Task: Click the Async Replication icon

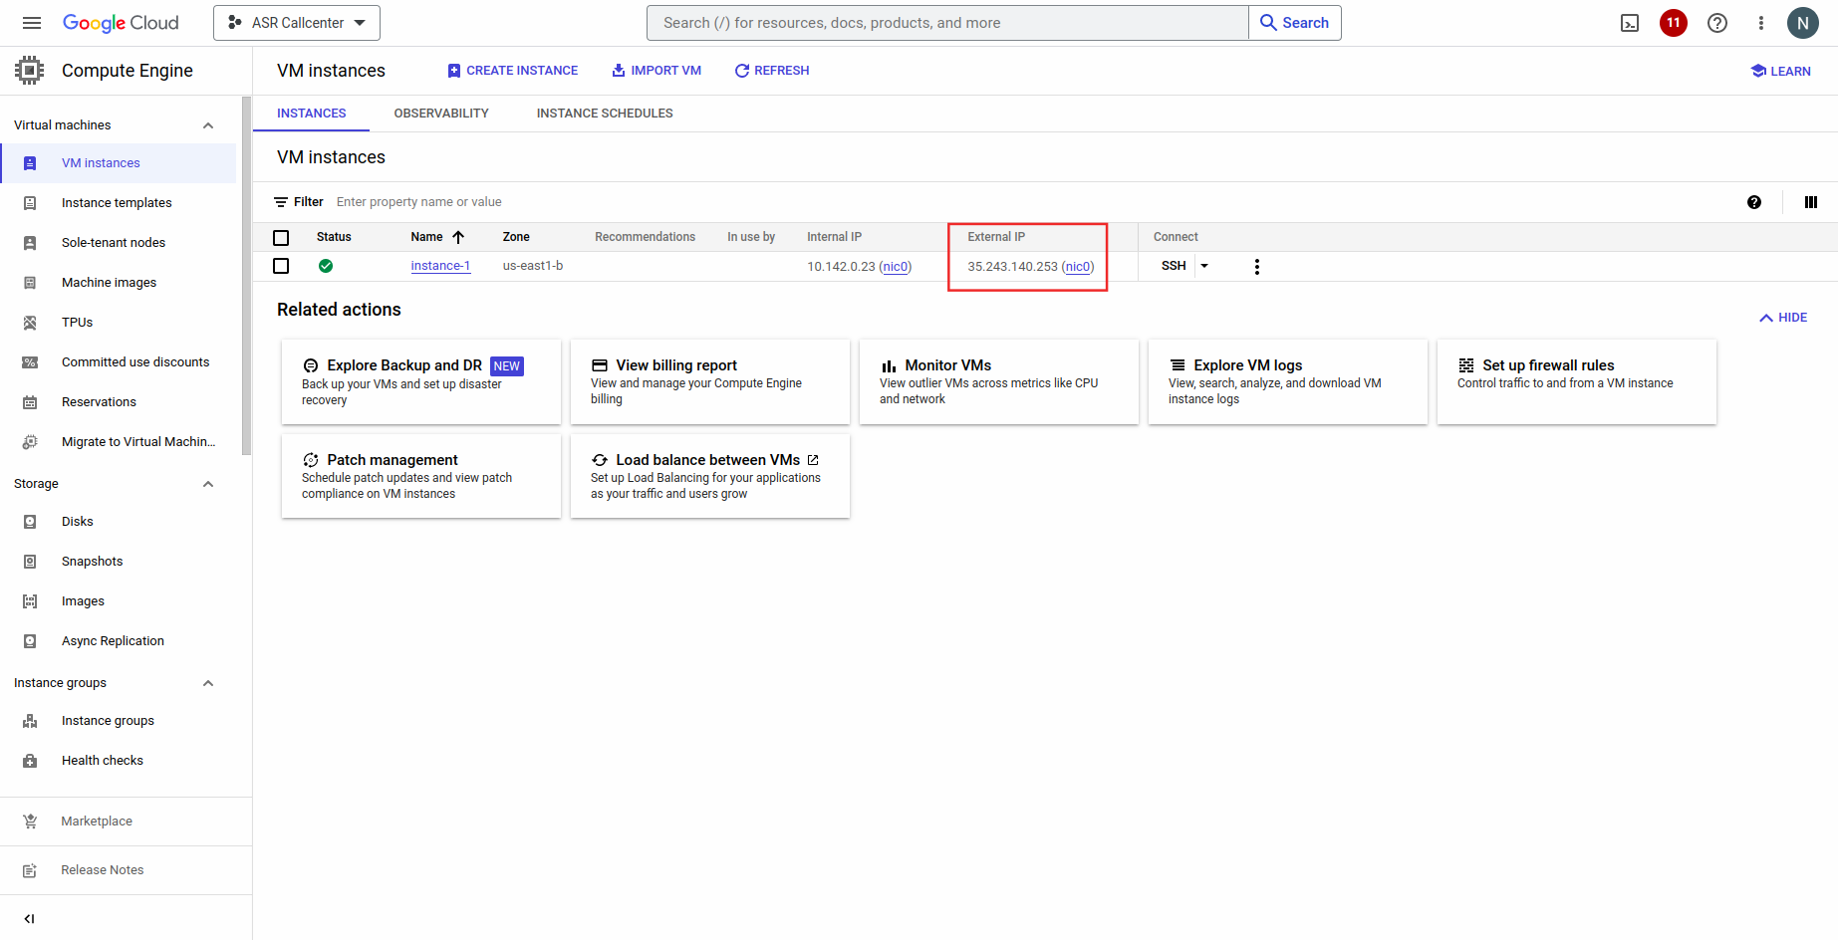Action: 30,641
